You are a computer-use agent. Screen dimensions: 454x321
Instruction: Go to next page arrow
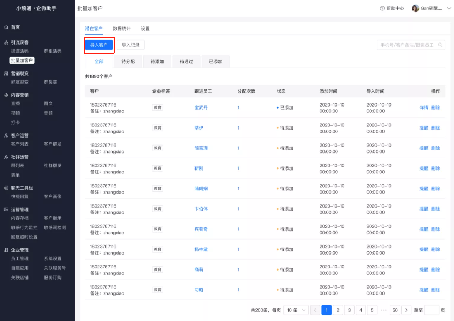406,310
